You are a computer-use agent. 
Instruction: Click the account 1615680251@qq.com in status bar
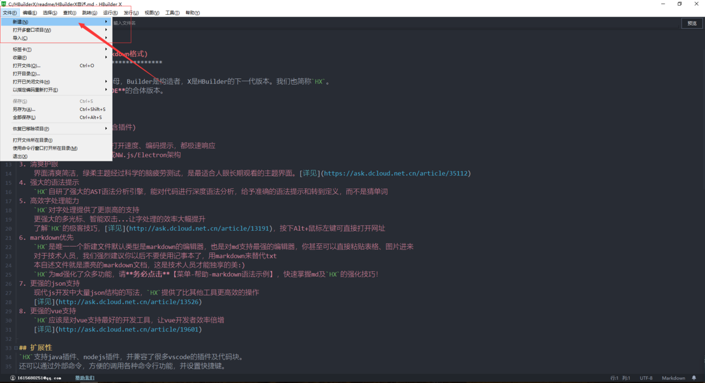(35, 378)
